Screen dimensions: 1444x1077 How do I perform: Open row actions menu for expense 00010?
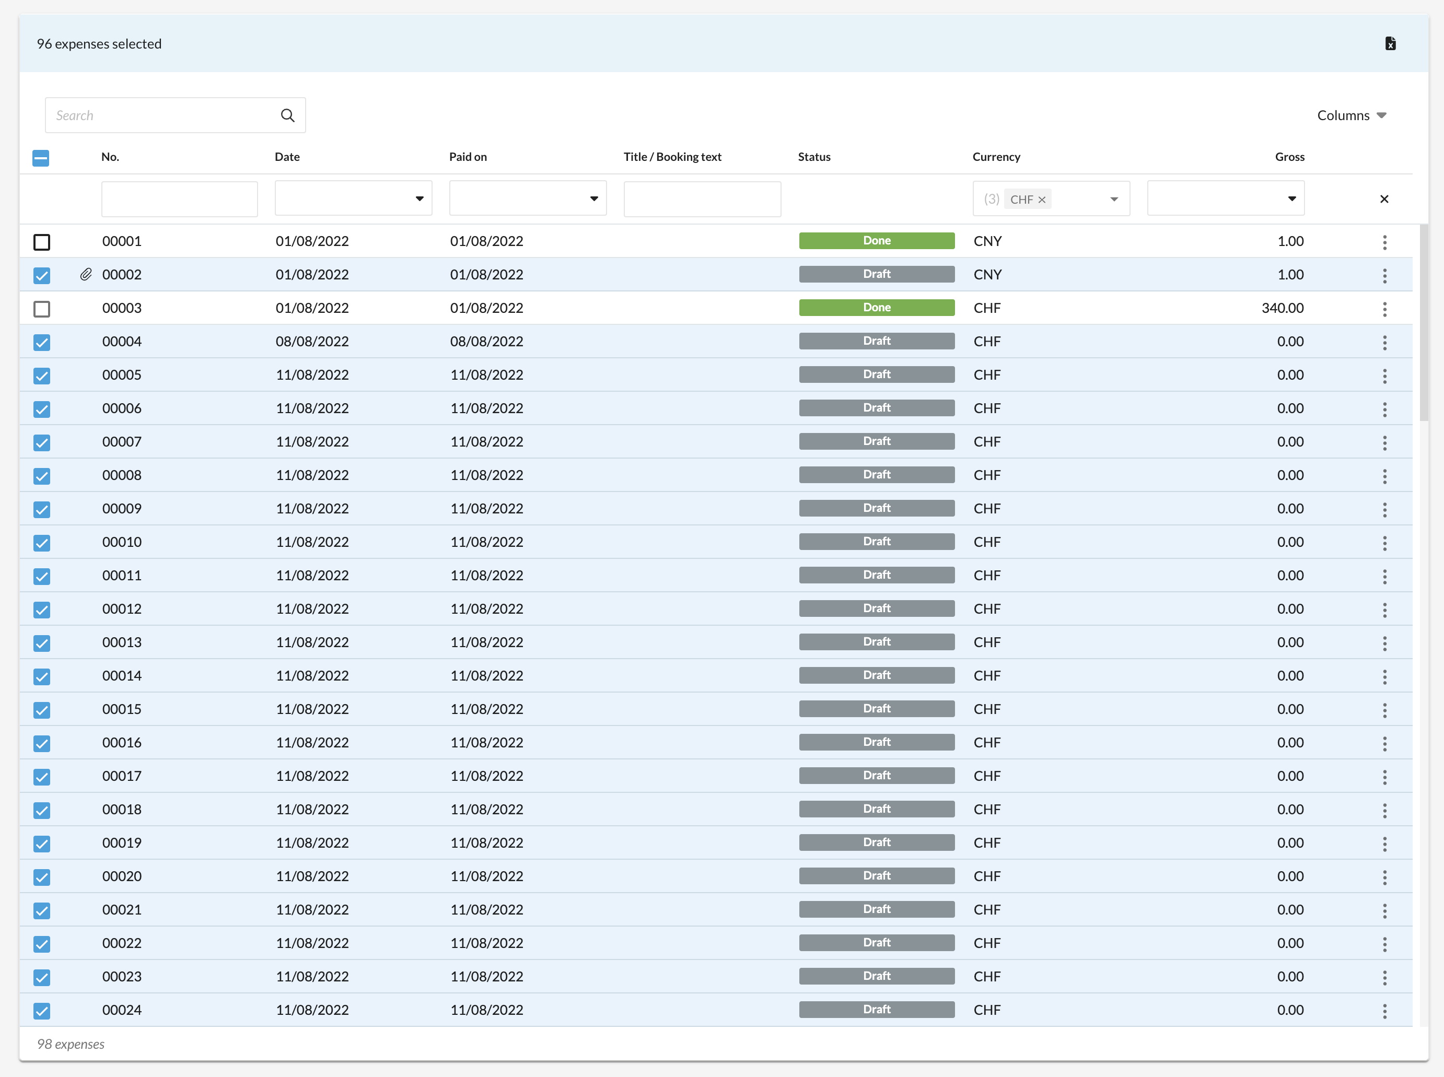[x=1384, y=543]
